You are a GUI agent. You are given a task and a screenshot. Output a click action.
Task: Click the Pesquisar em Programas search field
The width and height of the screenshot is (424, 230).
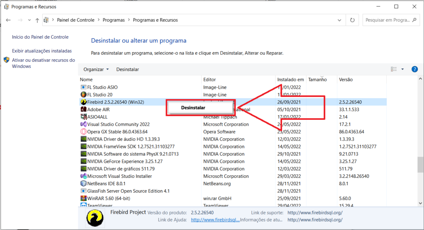(x=391, y=20)
